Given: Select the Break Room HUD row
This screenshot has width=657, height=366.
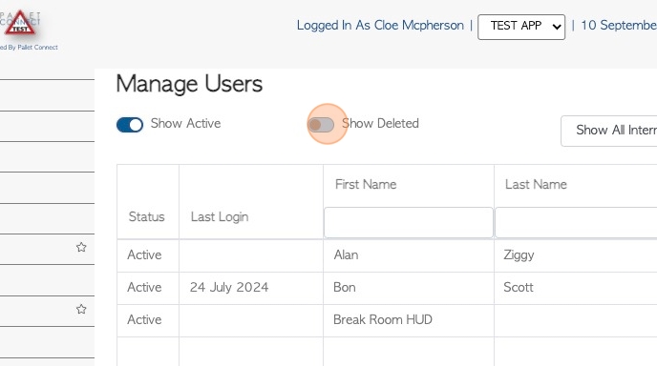Looking at the screenshot, I should (x=387, y=320).
